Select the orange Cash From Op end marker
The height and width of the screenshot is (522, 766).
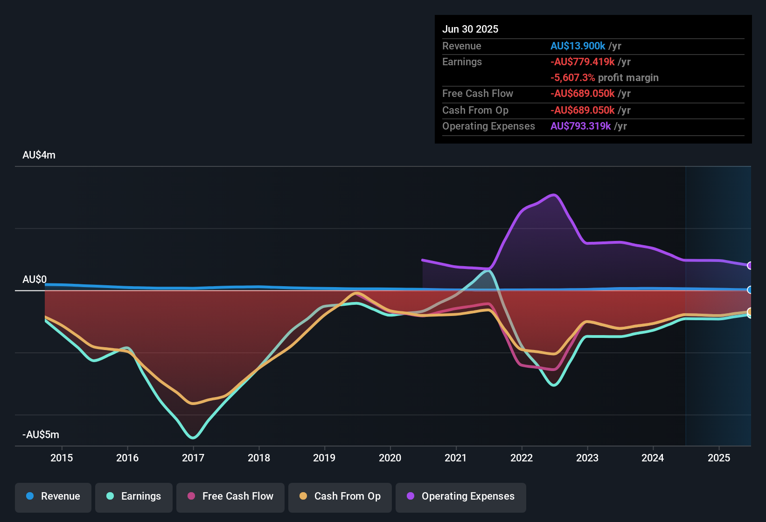coord(750,311)
